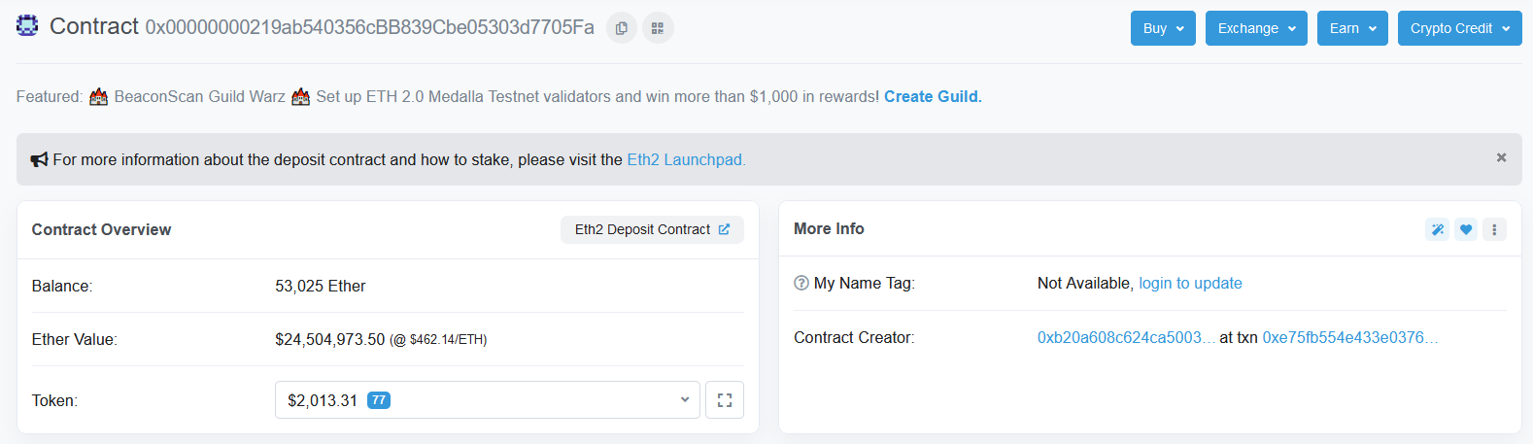View token holdings in expanded full view
Screen dimensions: 1533x444
click(x=725, y=400)
